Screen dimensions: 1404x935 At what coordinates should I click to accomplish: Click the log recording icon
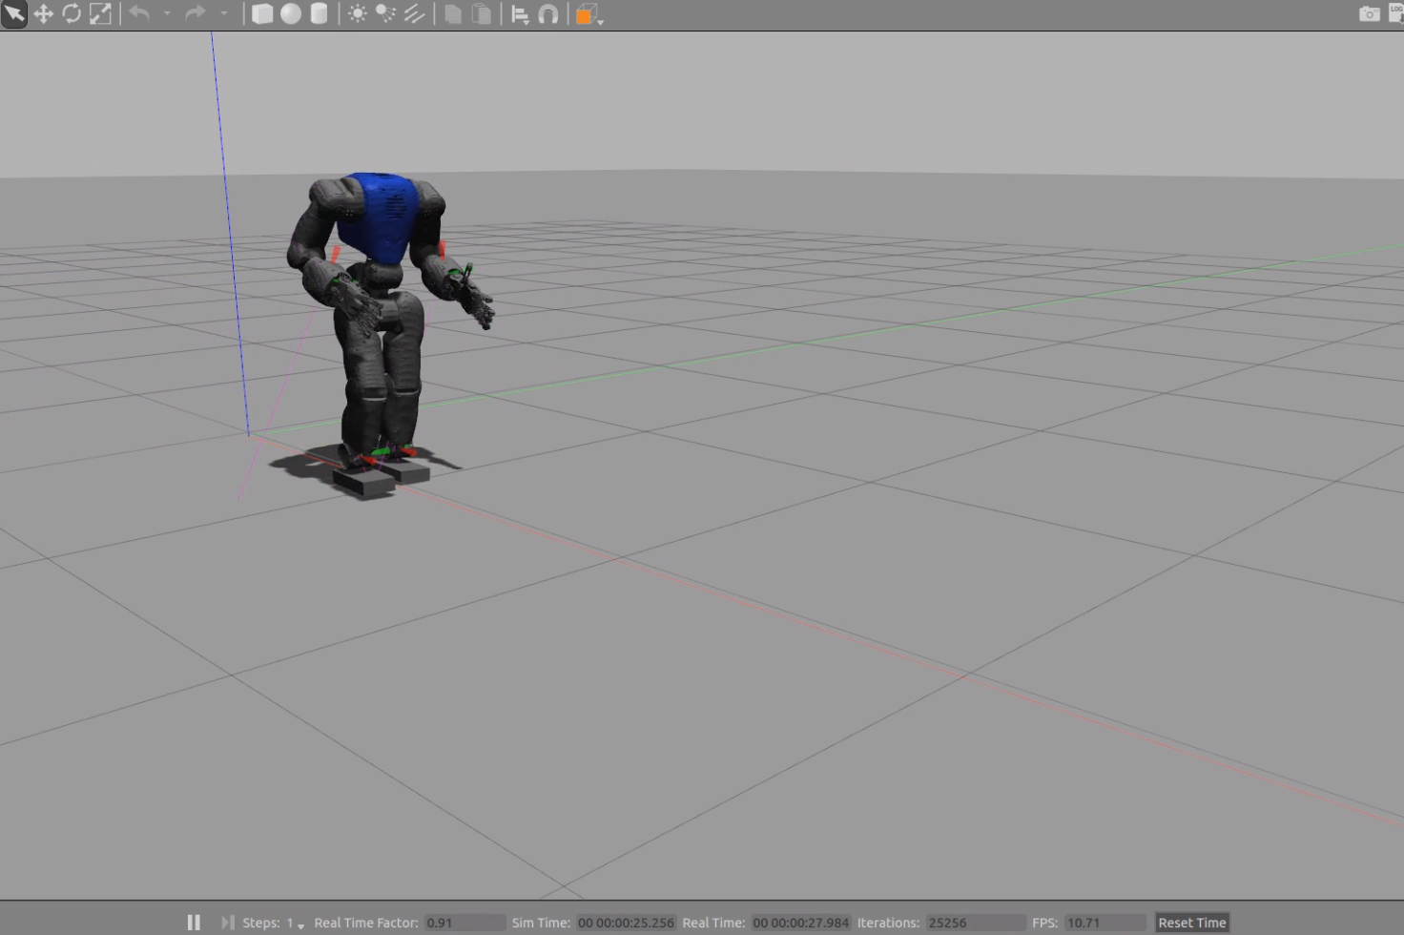tap(1396, 13)
